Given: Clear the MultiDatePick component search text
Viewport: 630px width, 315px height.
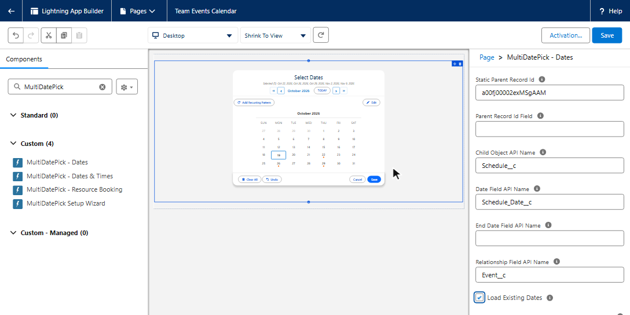Looking at the screenshot, I should (102, 87).
